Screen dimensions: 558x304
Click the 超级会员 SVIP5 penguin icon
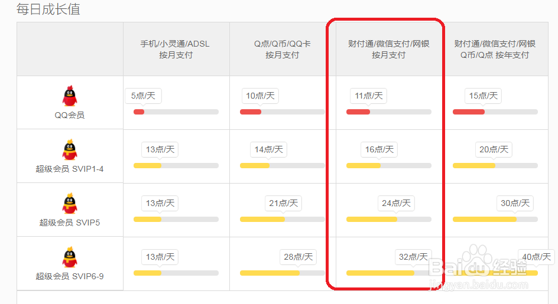70,204
